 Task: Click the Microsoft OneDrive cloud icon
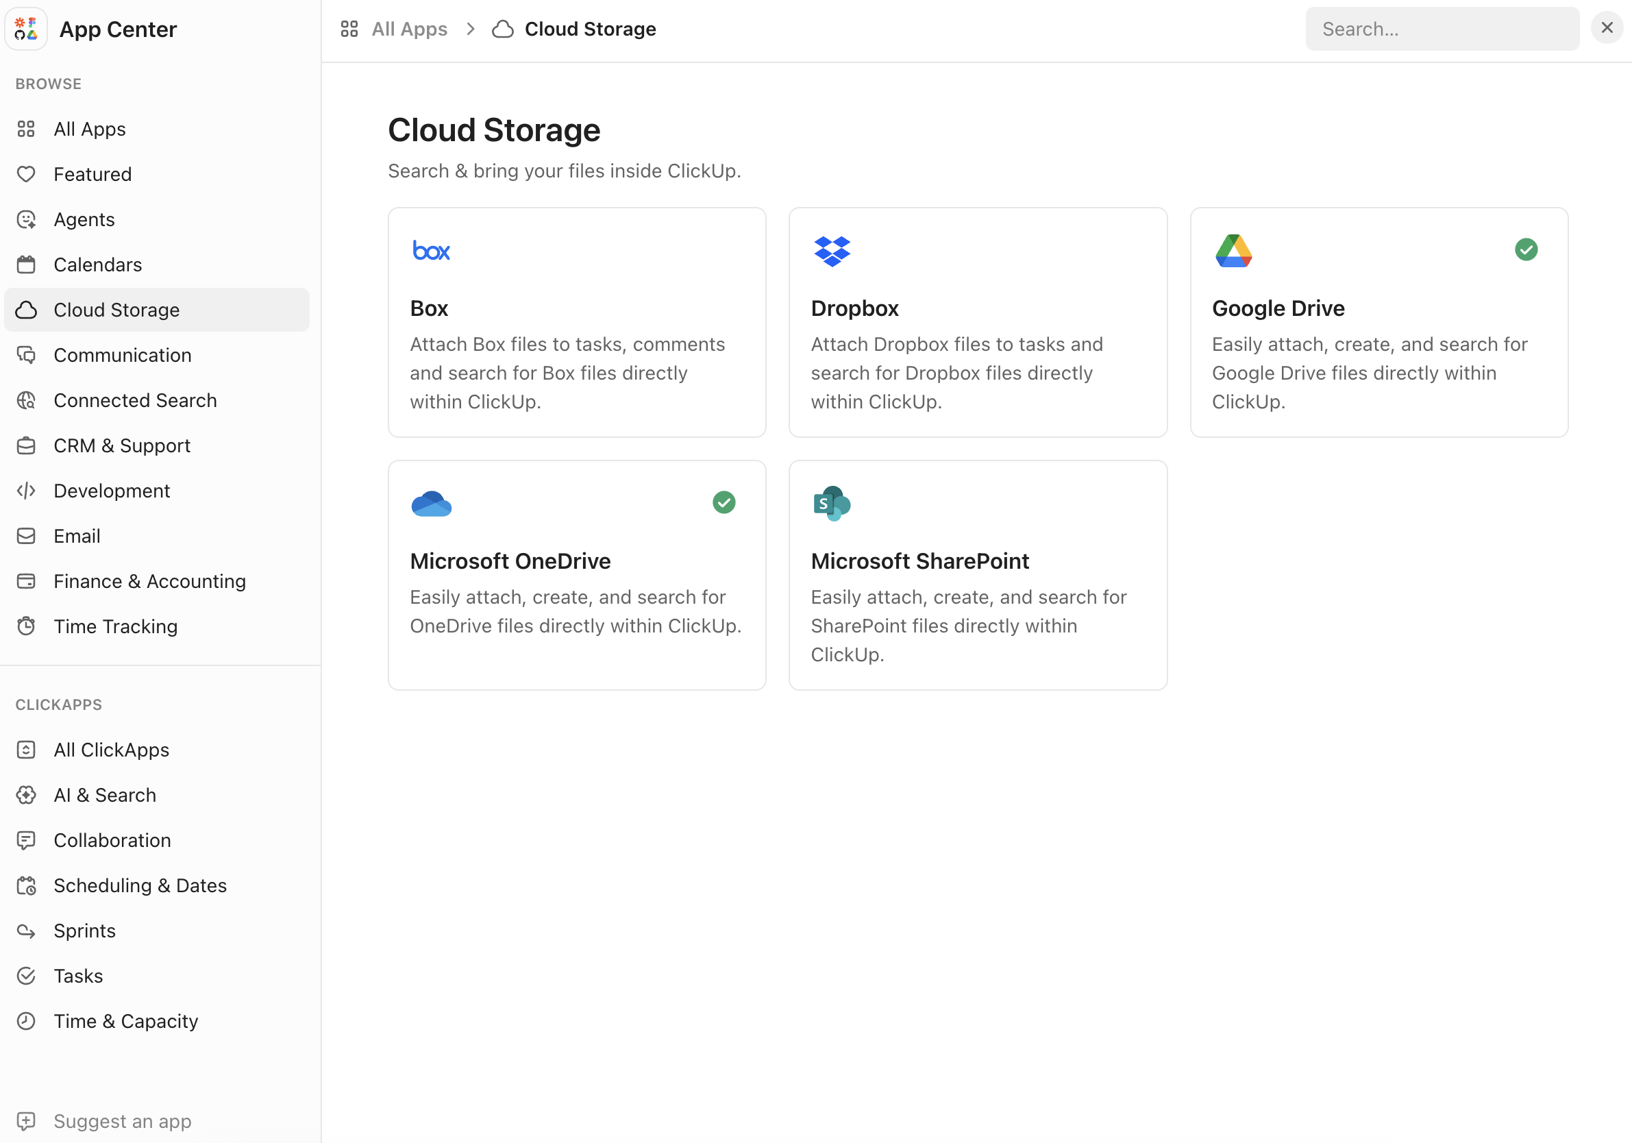431,502
